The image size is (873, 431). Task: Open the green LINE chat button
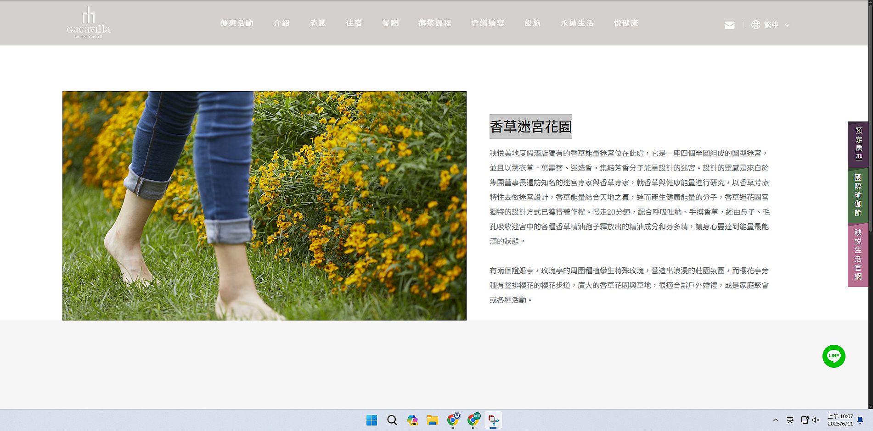[834, 356]
